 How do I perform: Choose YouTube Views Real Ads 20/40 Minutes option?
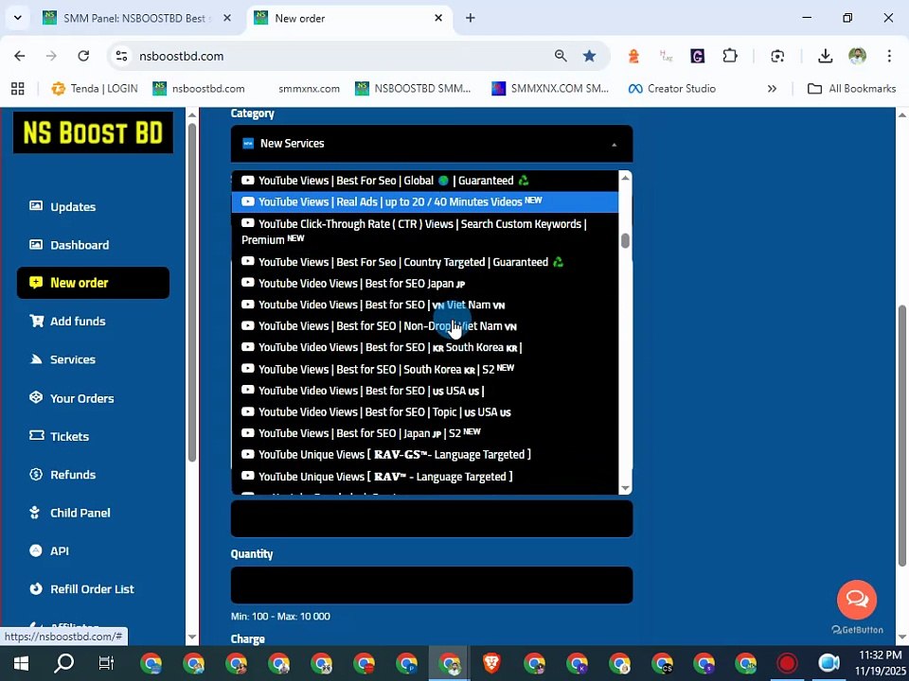425,201
